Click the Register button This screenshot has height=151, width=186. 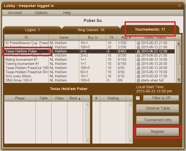tap(158, 132)
